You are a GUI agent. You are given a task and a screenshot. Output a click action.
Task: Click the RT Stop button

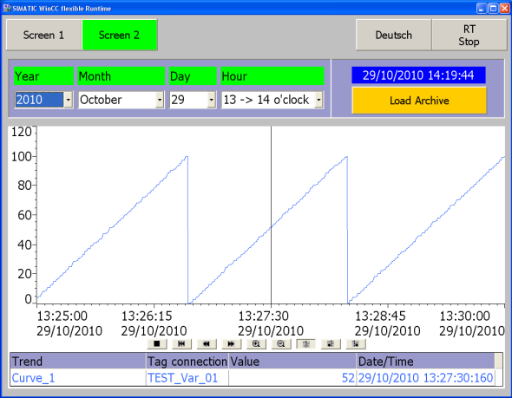pos(469,35)
